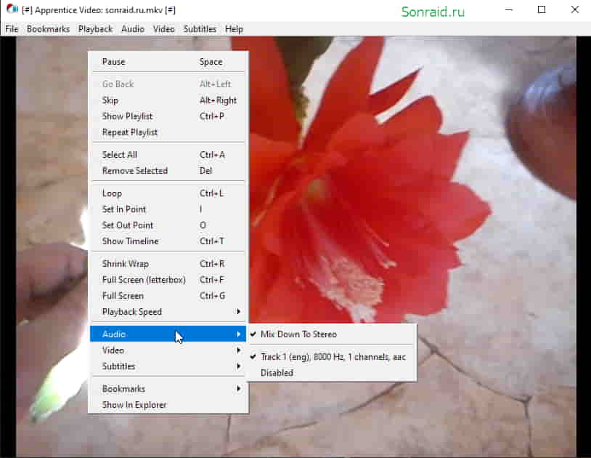Select Pause from the context menu
591x458 pixels.
pos(168,62)
